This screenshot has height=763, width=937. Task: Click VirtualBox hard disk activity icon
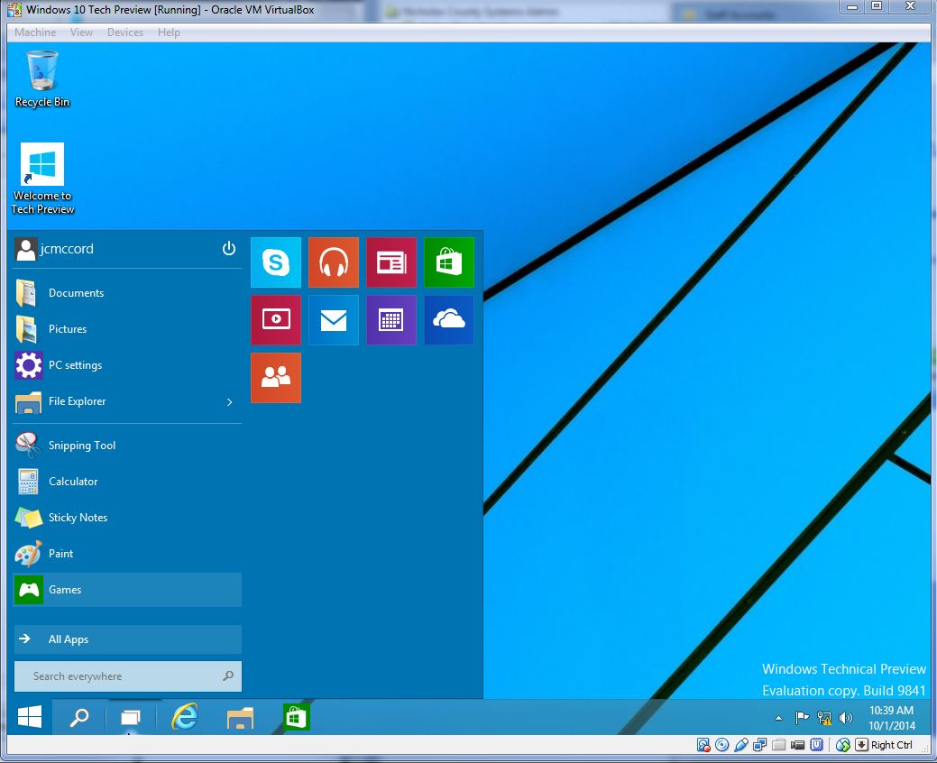pos(703,744)
